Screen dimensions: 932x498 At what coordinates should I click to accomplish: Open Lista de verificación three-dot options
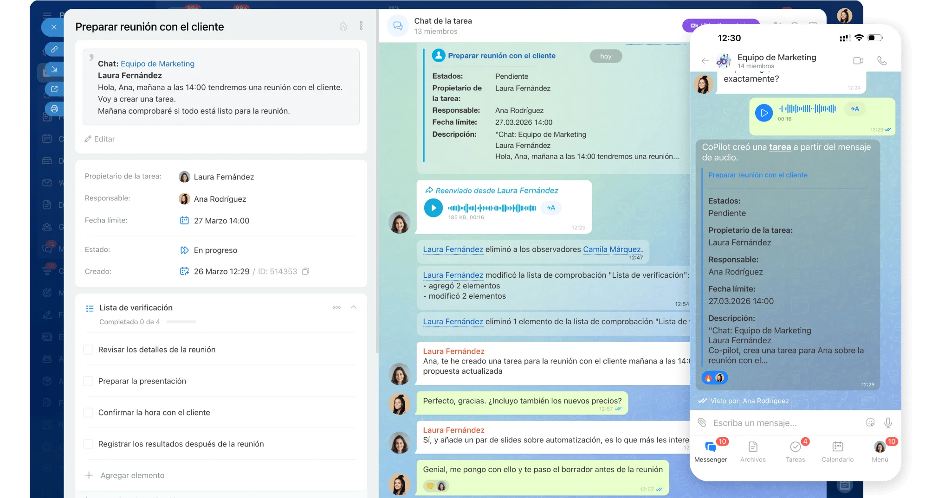[337, 307]
